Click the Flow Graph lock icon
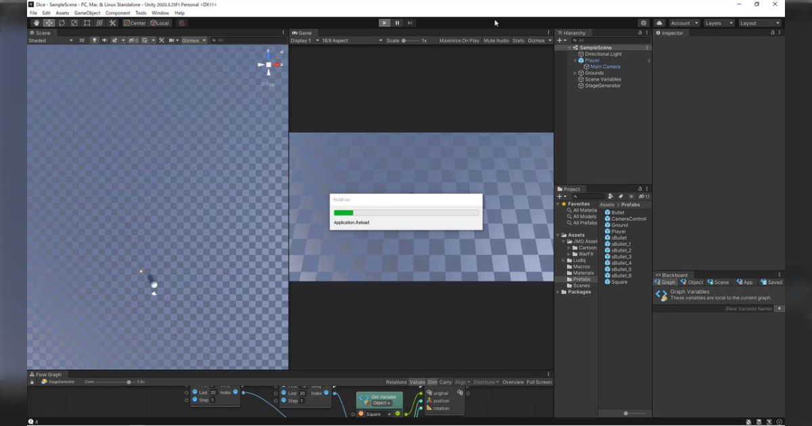This screenshot has width=812, height=426. pyautogui.click(x=32, y=382)
